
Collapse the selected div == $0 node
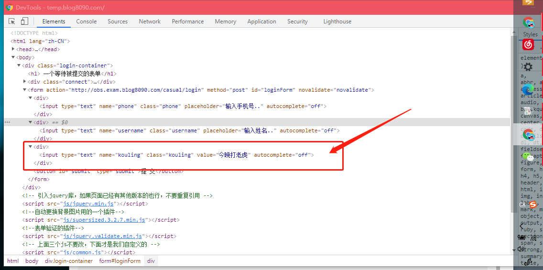coord(30,122)
